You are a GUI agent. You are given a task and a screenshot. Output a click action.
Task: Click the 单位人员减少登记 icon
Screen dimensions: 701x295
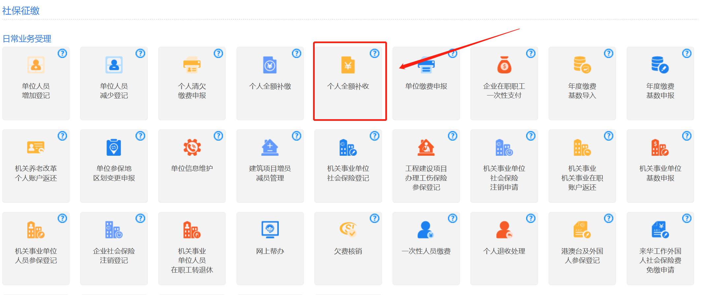(114, 65)
